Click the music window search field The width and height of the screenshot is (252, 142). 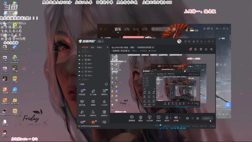[x=161, y=29]
